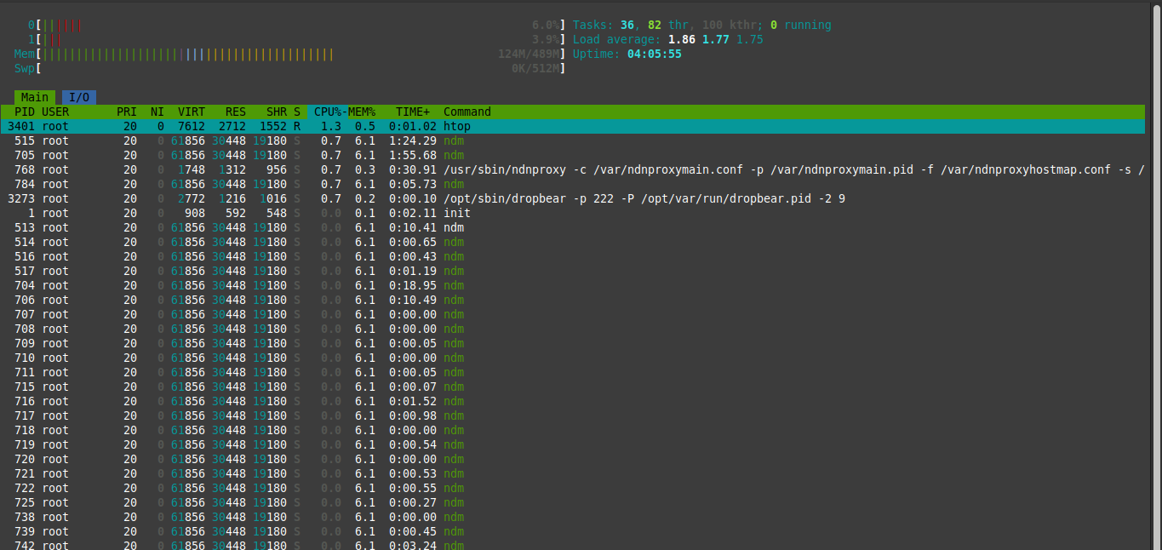The height and width of the screenshot is (550, 1162).
Task: Select process row with PID 721
Action: 573,473
